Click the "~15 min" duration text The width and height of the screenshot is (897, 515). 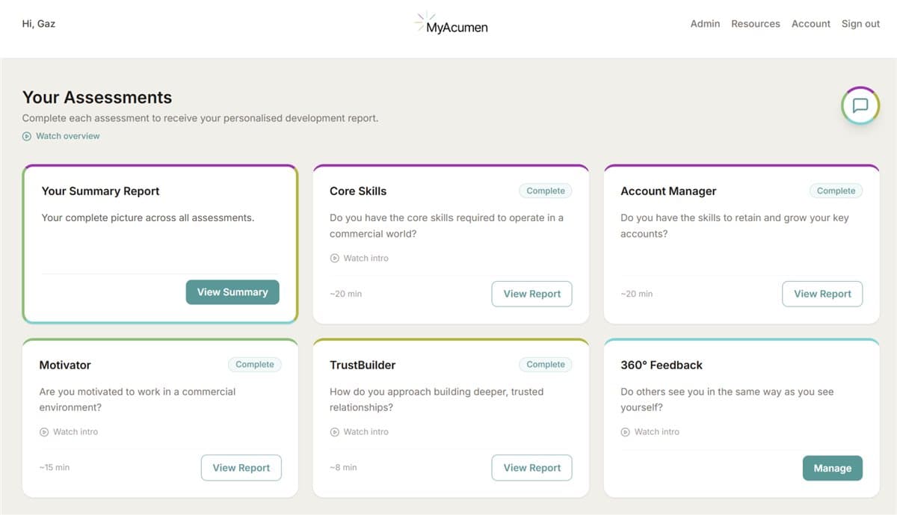coord(55,467)
